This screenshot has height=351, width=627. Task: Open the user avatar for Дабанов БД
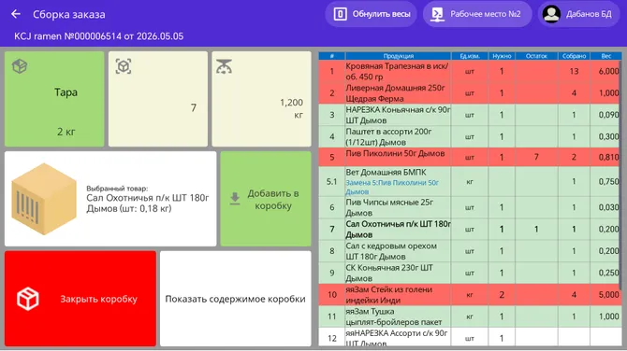click(x=551, y=14)
